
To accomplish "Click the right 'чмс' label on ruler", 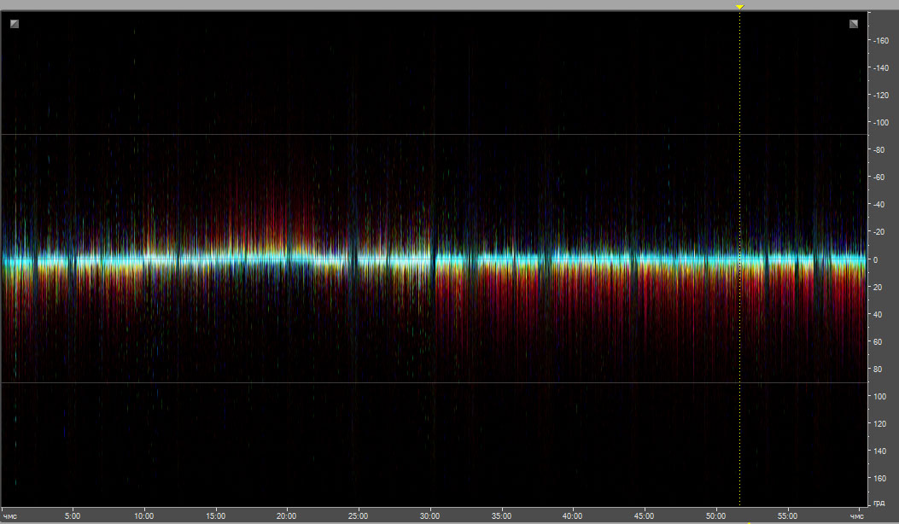I will [x=856, y=515].
